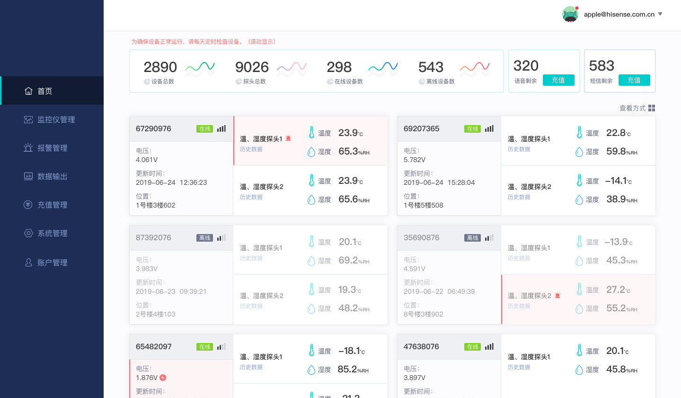Click humidity droplet icon on device 69207365
Screen dimensions: 681x398
(579, 152)
